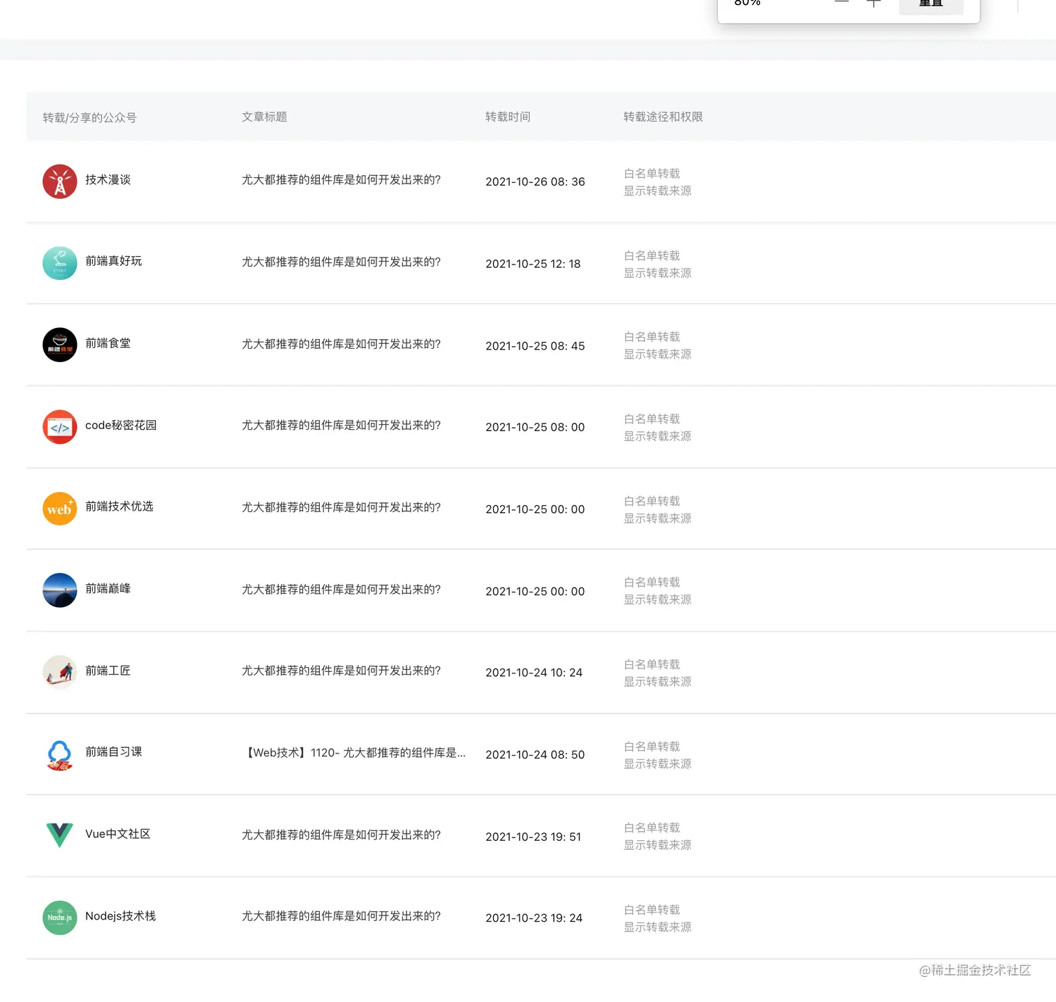Open the article title in 前端工匠 row

(x=342, y=671)
